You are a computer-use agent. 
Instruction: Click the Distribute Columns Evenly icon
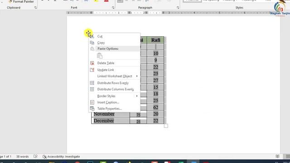pyautogui.click(x=92, y=89)
